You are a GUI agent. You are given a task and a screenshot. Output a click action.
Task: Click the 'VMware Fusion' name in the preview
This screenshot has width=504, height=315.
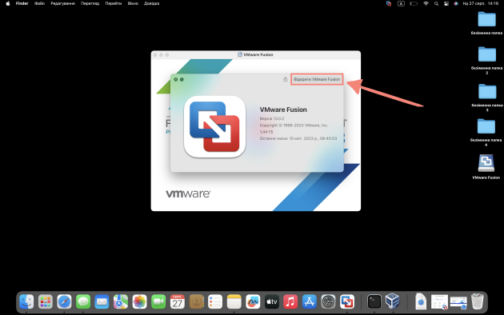click(283, 110)
